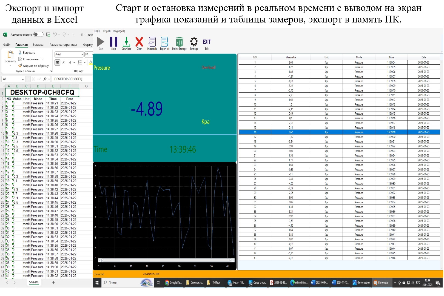
Task: Expand the A1 Name Box dropdown
Action: [23, 79]
